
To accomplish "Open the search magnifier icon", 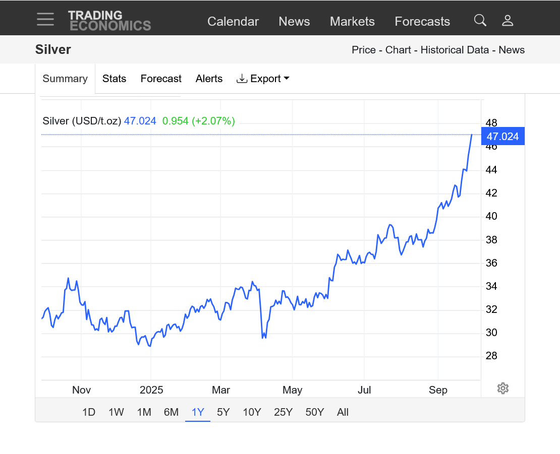I will (480, 21).
